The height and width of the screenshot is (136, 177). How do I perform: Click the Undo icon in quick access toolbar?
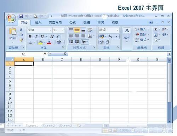coord(27,16)
